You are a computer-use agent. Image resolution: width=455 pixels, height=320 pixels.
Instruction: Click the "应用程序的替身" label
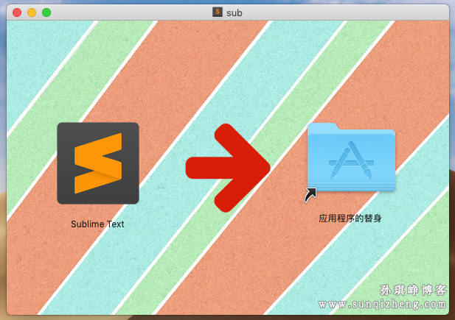coord(350,218)
